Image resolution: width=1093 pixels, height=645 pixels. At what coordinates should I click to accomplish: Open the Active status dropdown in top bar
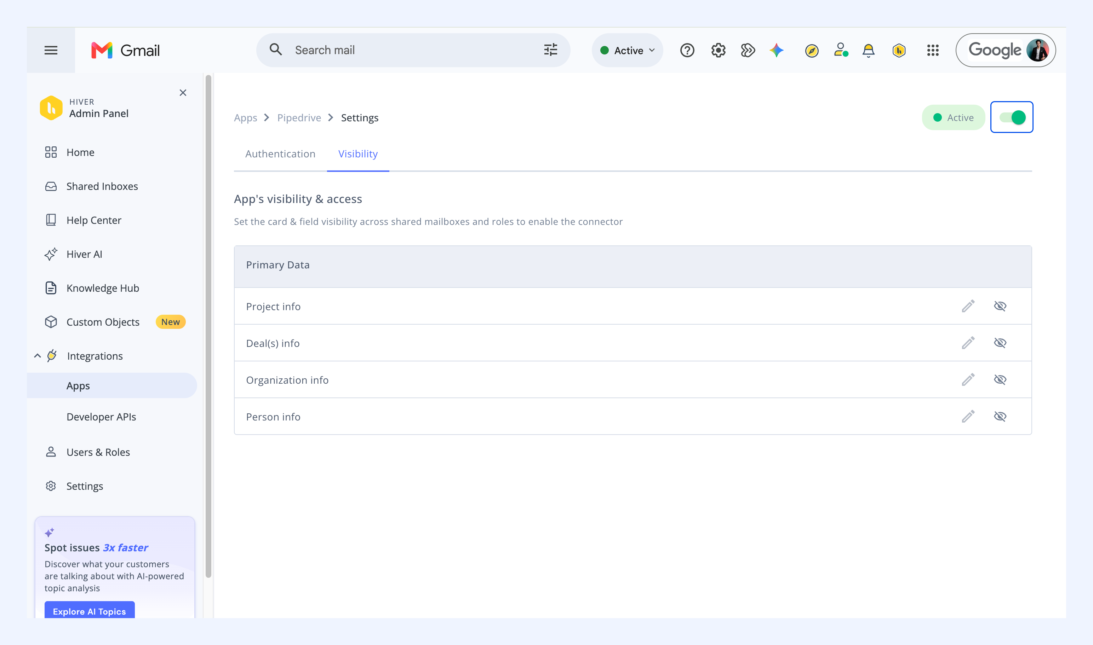[627, 51]
